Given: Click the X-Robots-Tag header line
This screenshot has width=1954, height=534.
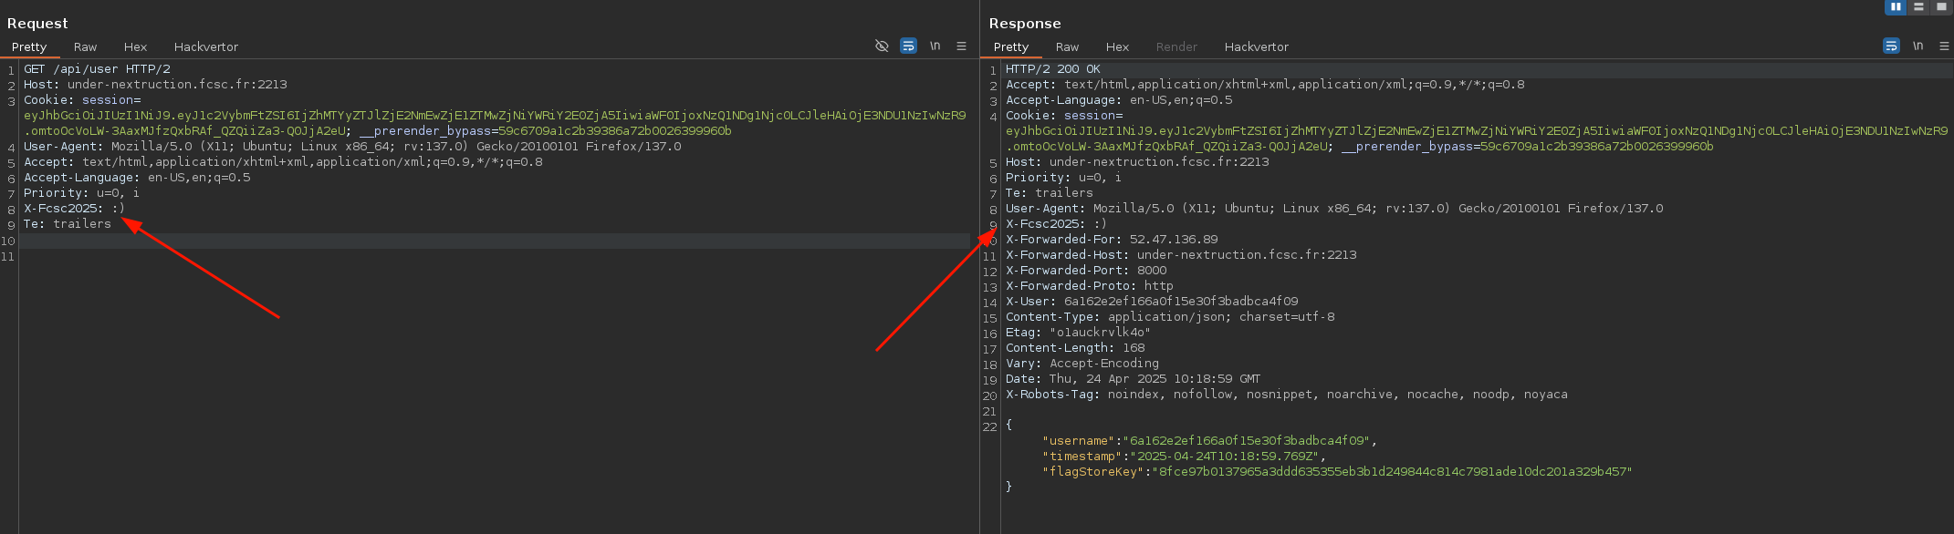Looking at the screenshot, I should (x=1287, y=395).
